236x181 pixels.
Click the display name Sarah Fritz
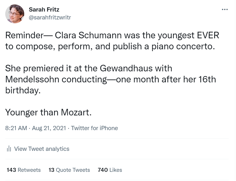[44, 10]
